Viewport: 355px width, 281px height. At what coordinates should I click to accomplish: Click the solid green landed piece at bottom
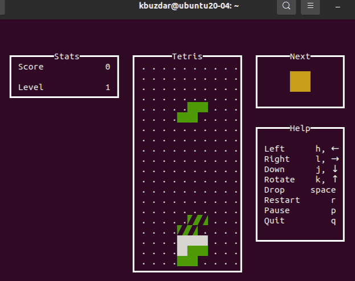(193, 256)
